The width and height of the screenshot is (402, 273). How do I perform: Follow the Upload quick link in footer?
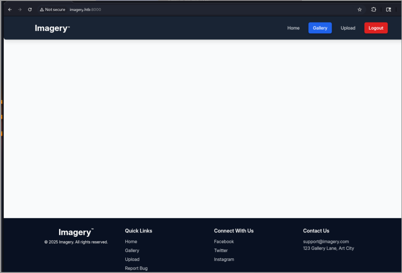click(132, 259)
